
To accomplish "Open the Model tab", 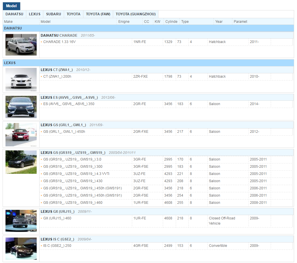I will coord(11,6).
